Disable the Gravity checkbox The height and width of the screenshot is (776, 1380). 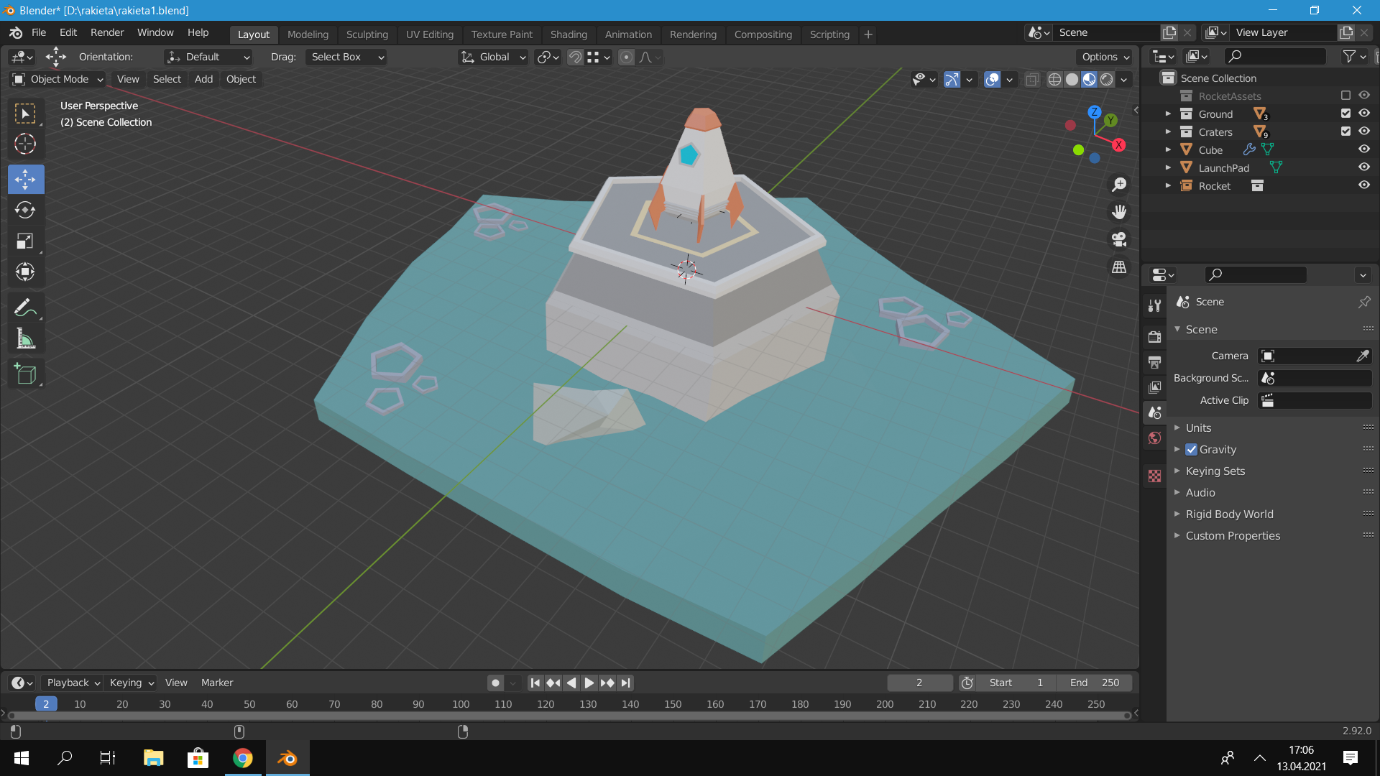pos(1192,450)
